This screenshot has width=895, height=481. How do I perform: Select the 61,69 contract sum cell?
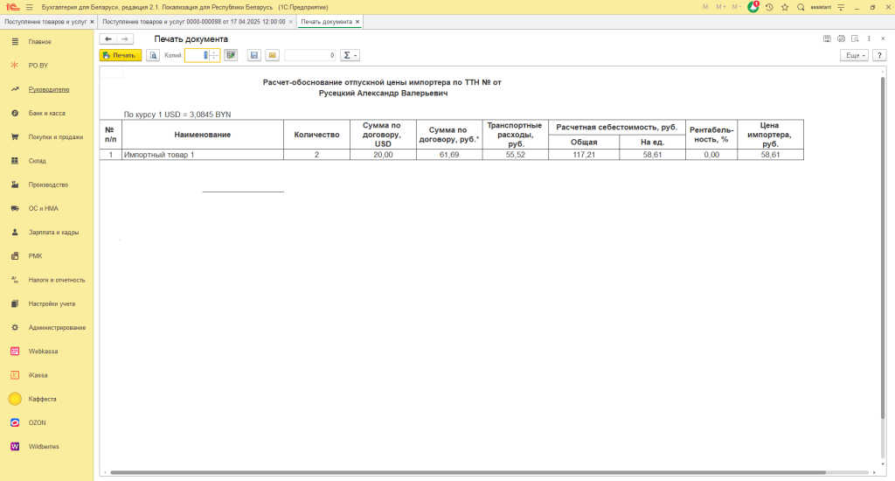[449, 155]
